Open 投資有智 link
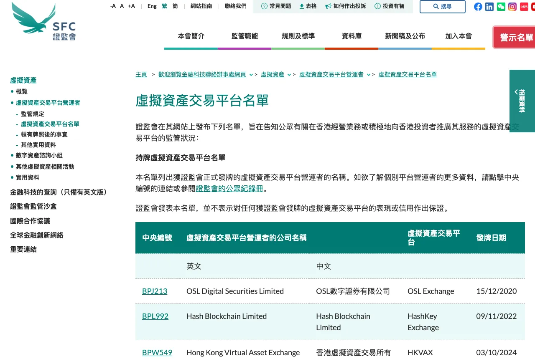This screenshot has height=359, width=535. click(x=390, y=6)
